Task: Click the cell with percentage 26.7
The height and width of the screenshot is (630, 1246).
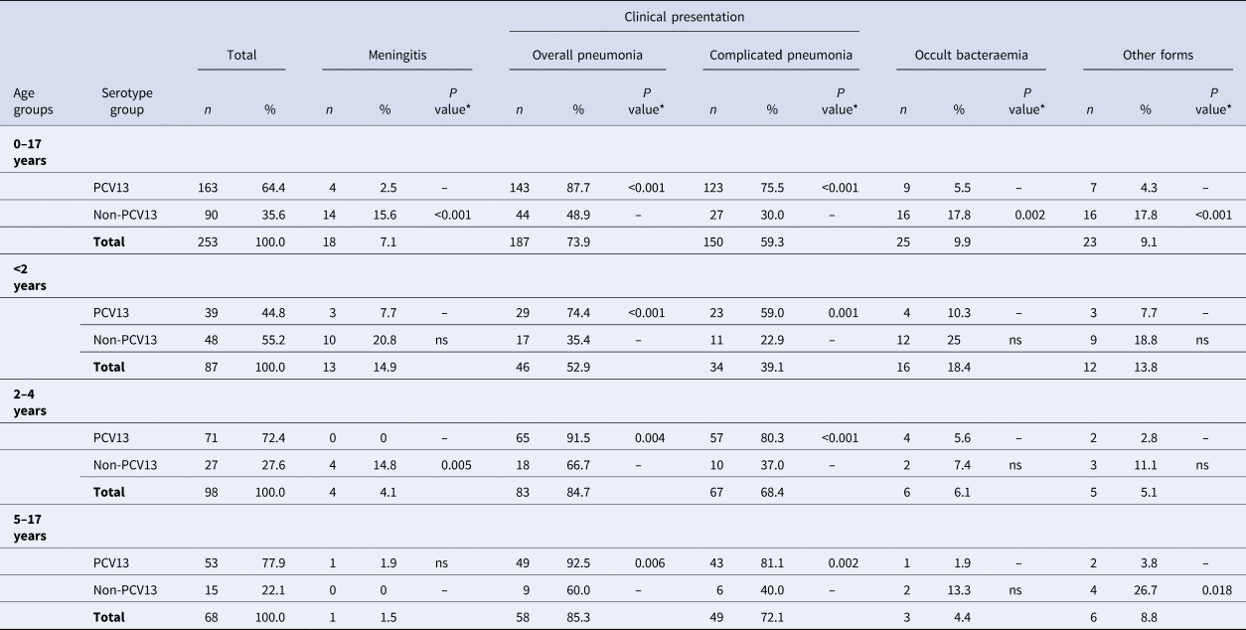Action: click(x=1146, y=589)
